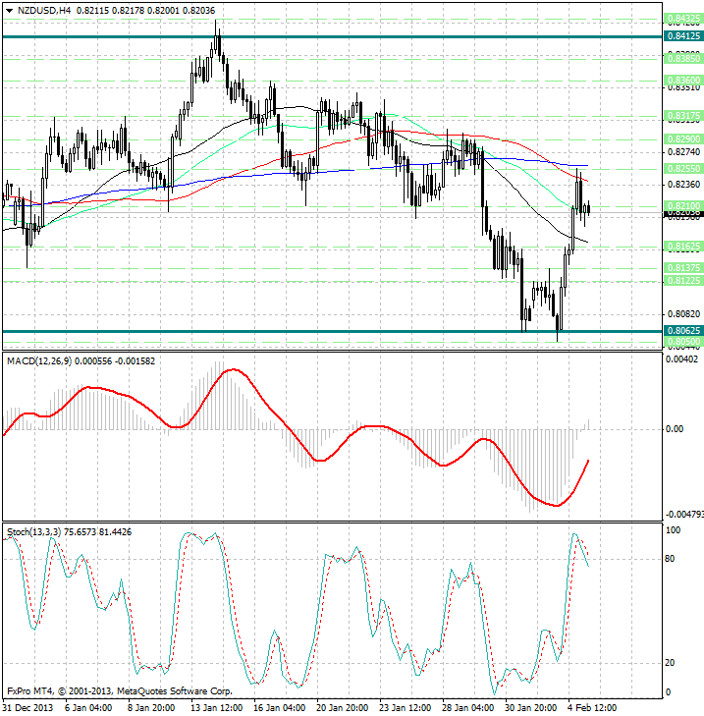This screenshot has height=716, width=704.
Task: Select the 0.84125 price level label
Action: point(683,36)
